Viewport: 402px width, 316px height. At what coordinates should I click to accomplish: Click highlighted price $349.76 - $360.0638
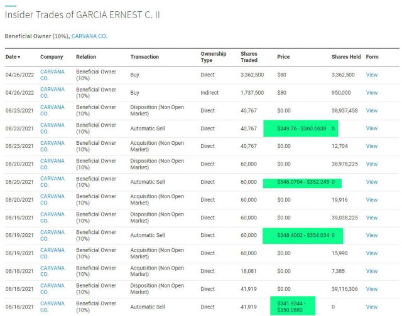tap(298, 129)
